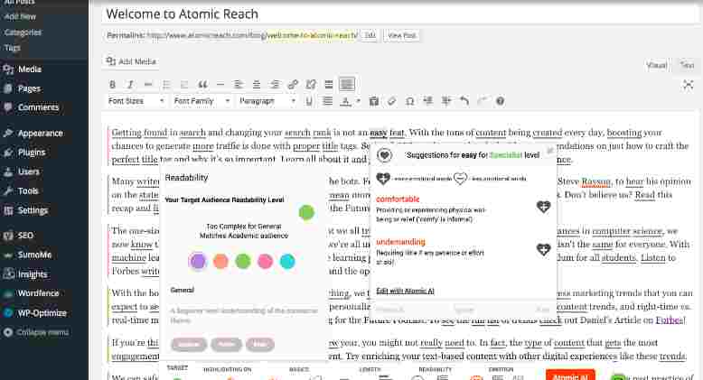703x380 pixels.
Task: Open the Paragraph format dropdown
Action: pos(267,101)
